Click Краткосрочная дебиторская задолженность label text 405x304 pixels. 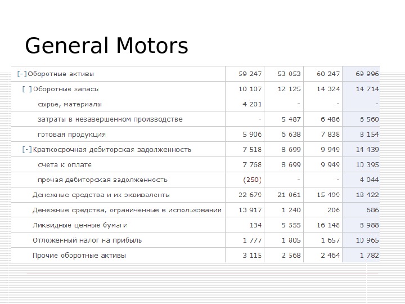click(x=112, y=150)
